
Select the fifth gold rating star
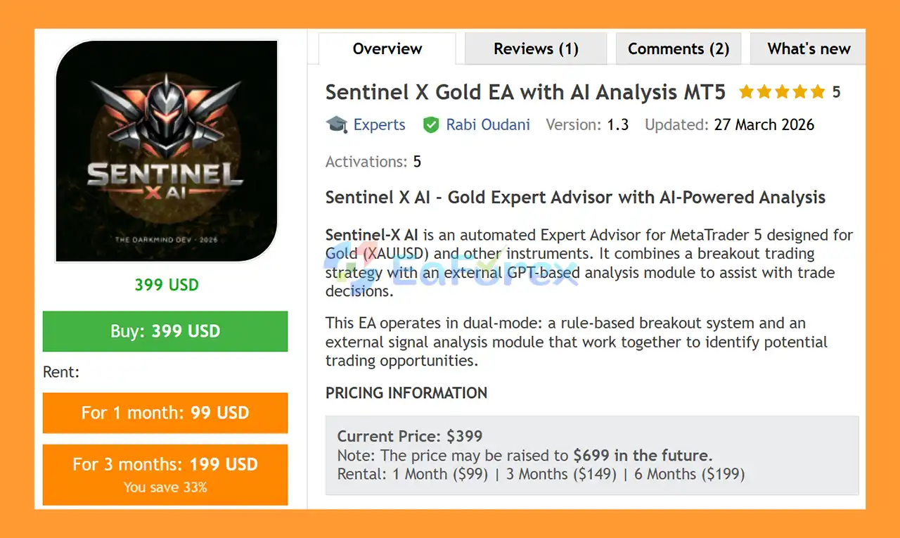coord(817,91)
